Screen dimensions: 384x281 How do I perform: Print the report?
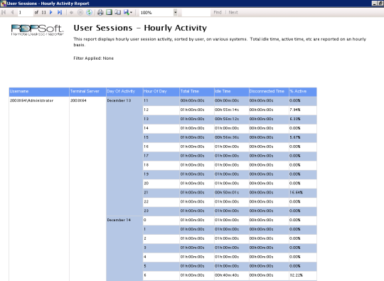[100, 12]
